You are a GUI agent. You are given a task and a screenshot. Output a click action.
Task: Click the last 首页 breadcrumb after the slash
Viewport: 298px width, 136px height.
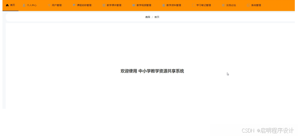(157, 17)
